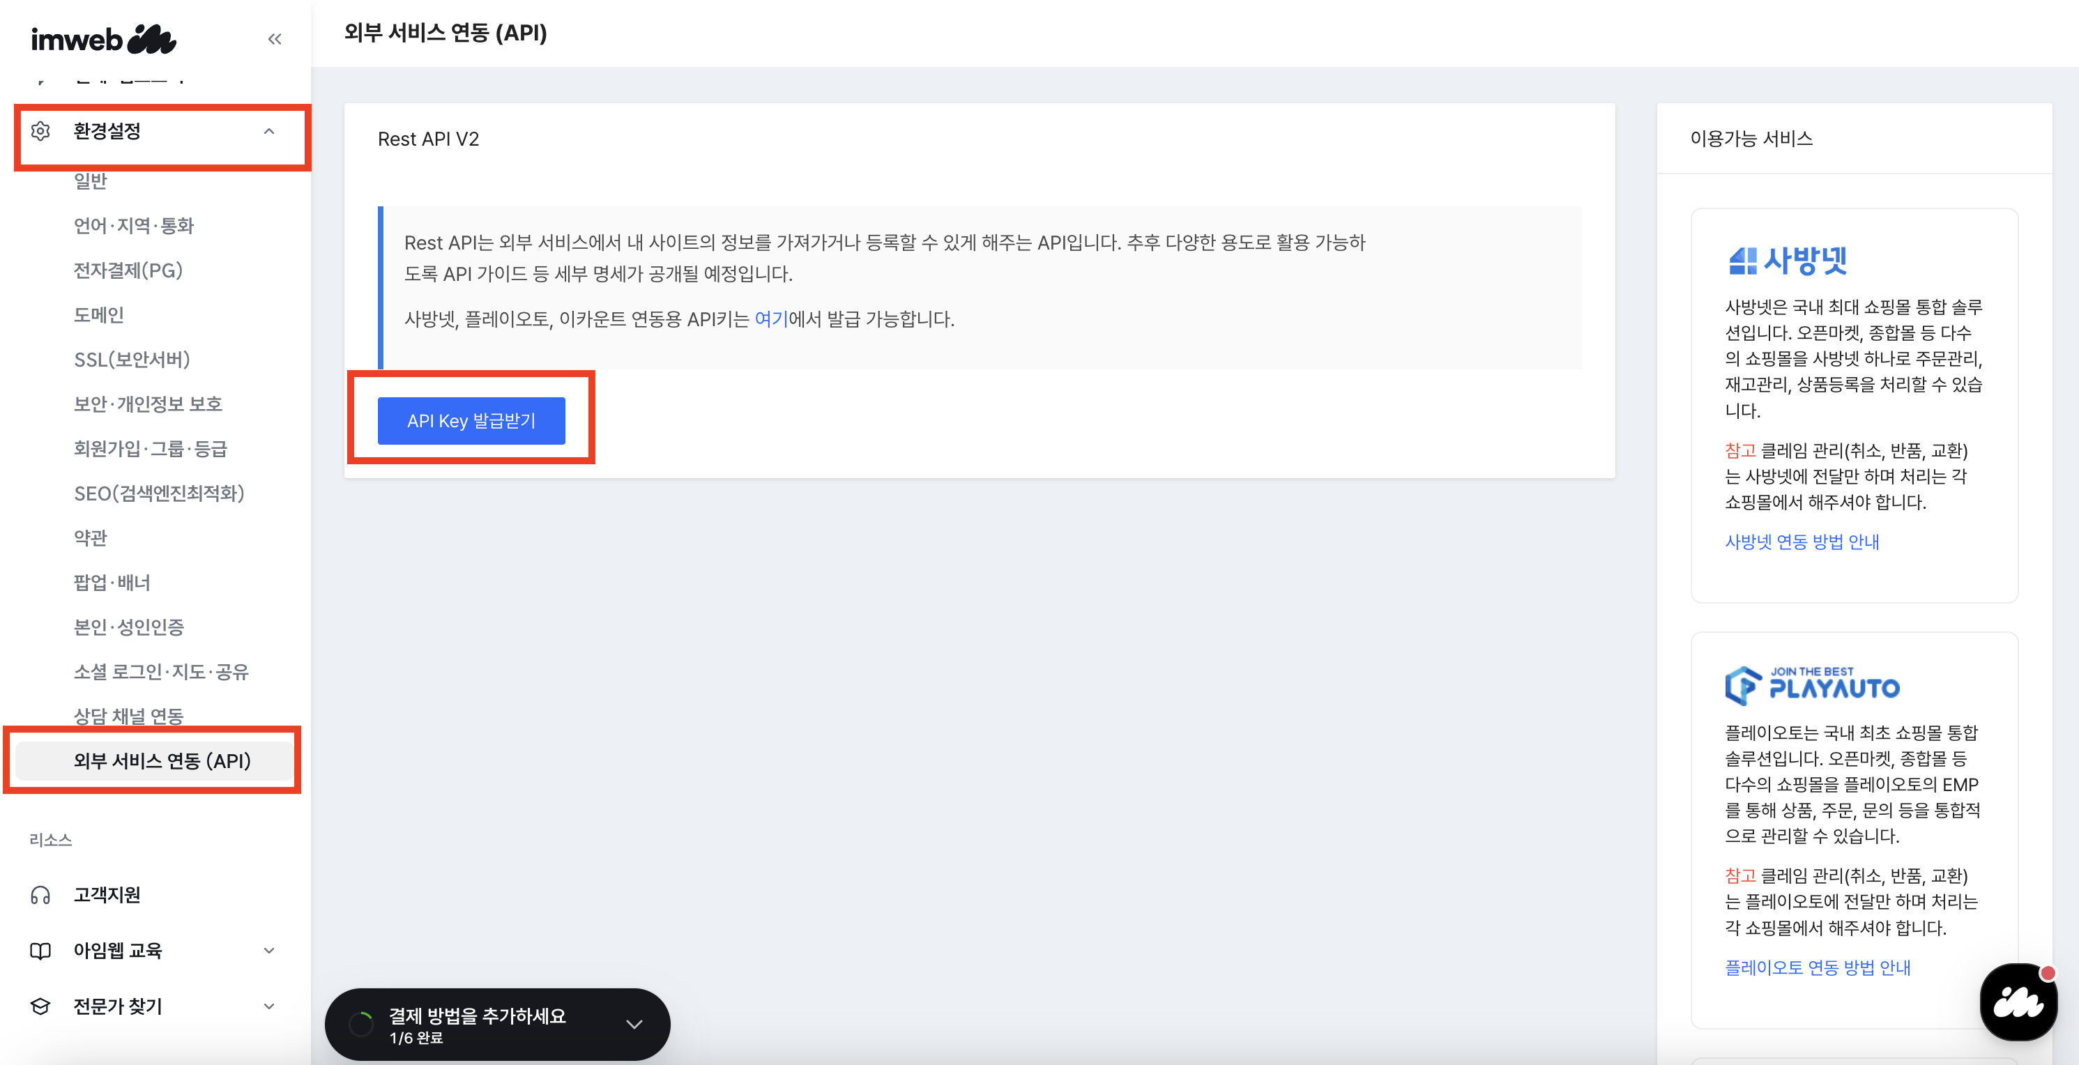This screenshot has width=2079, height=1065.
Task: Open 사방넷 연동 방법 안내 link
Action: point(1802,542)
